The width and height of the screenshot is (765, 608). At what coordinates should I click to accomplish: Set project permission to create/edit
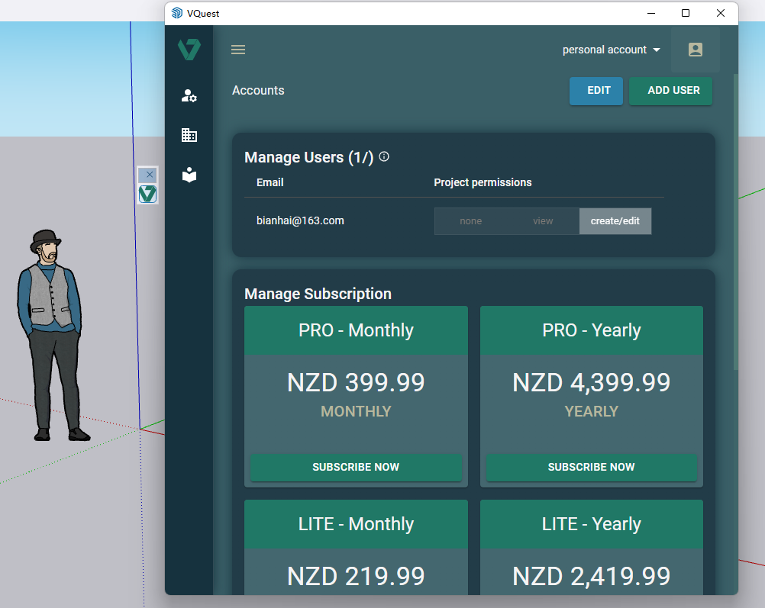tap(615, 221)
